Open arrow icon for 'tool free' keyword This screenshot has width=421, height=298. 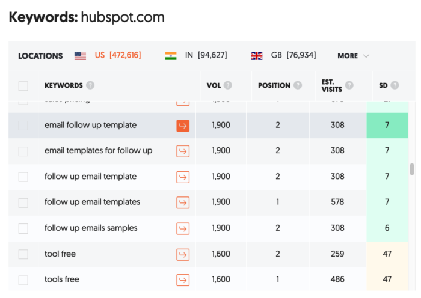(183, 254)
